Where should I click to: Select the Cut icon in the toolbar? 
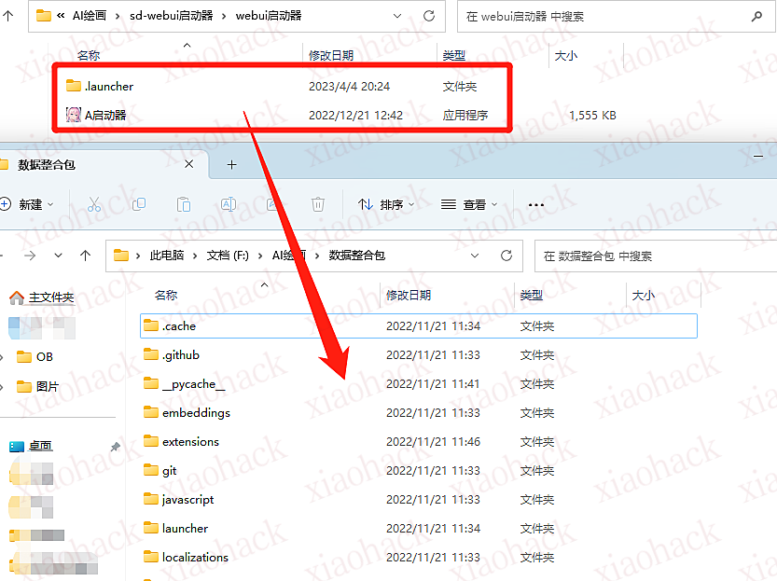pyautogui.click(x=93, y=204)
